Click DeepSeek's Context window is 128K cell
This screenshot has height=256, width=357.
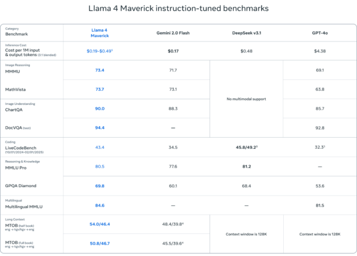[x=247, y=234]
